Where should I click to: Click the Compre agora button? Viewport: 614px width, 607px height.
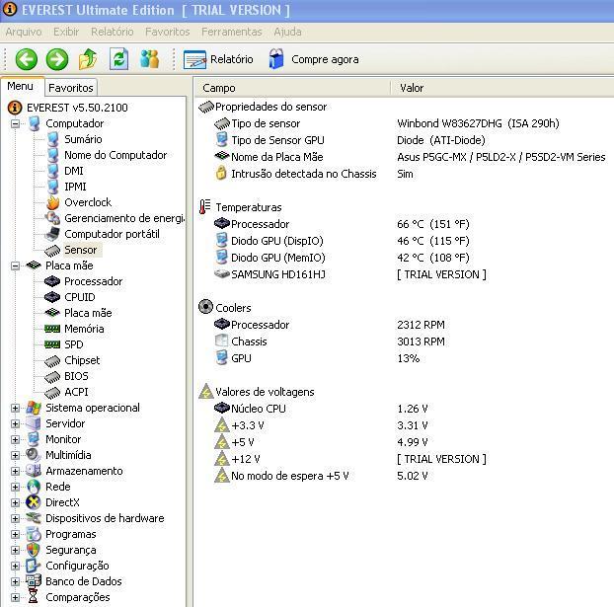click(314, 59)
